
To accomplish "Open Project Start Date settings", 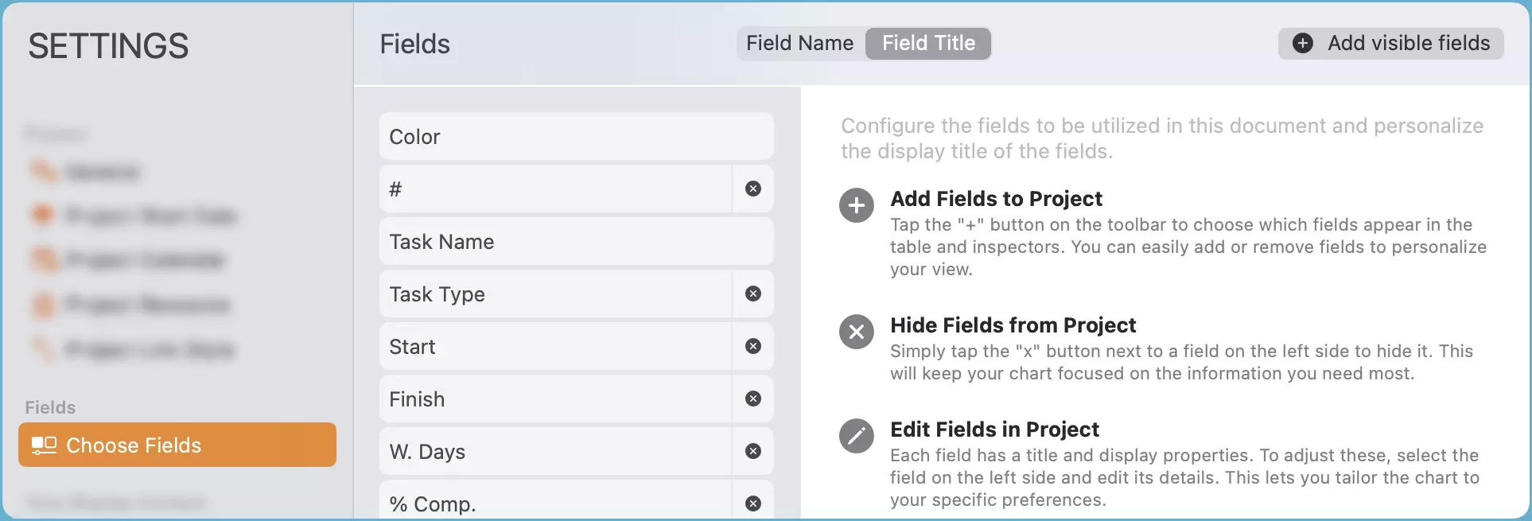I will (x=44, y=215).
